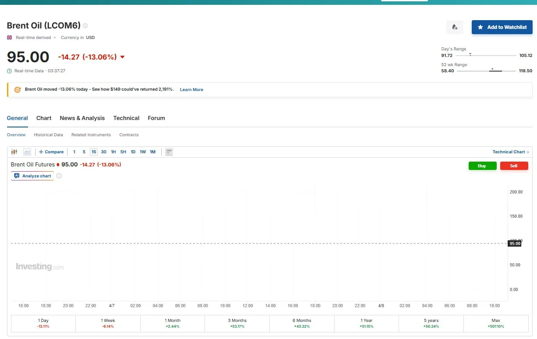The image size is (537, 339).
Task: Click the green Buy button
Action: [x=482, y=166]
